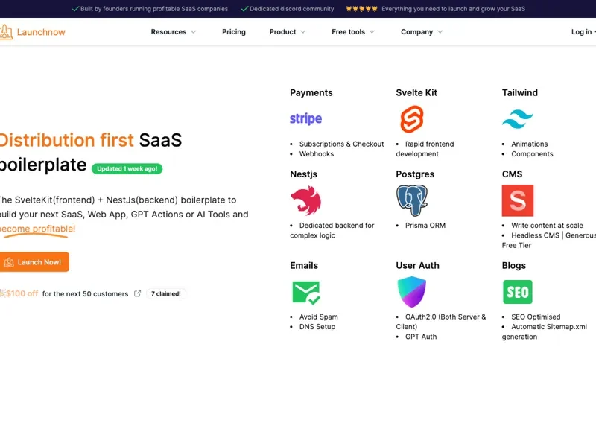Click 'Write content at scale' bullet text
Image resolution: width=596 pixels, height=429 pixels.
click(547, 226)
